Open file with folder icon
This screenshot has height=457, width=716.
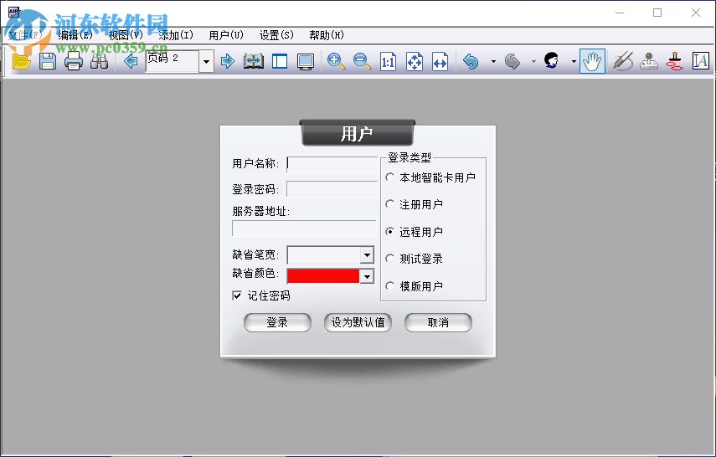pos(21,61)
